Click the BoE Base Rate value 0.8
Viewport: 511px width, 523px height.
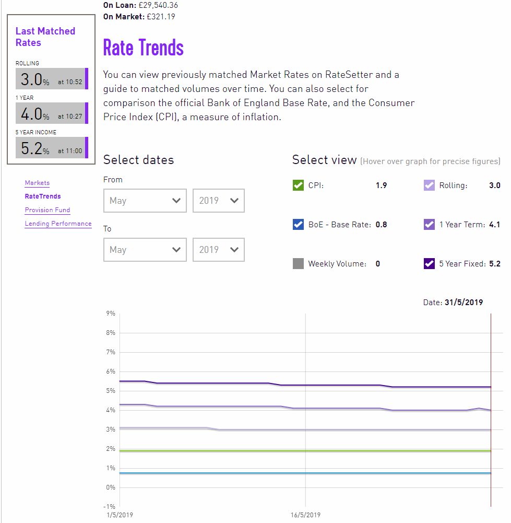tap(382, 225)
